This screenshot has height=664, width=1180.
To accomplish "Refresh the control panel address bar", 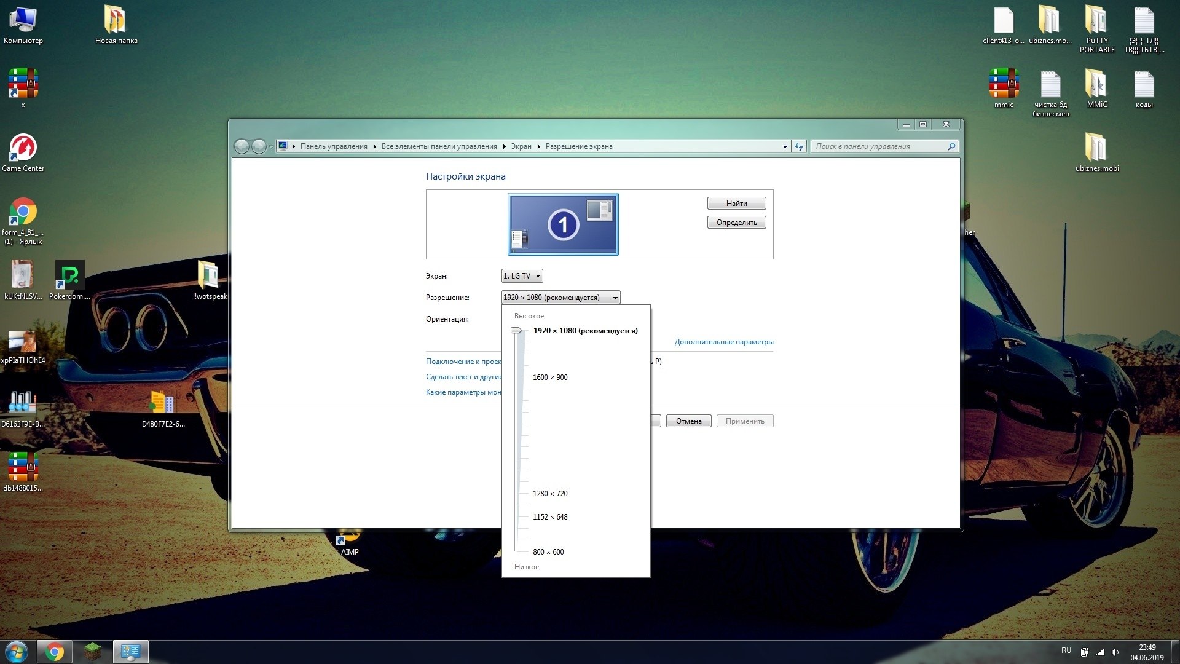I will [798, 146].
